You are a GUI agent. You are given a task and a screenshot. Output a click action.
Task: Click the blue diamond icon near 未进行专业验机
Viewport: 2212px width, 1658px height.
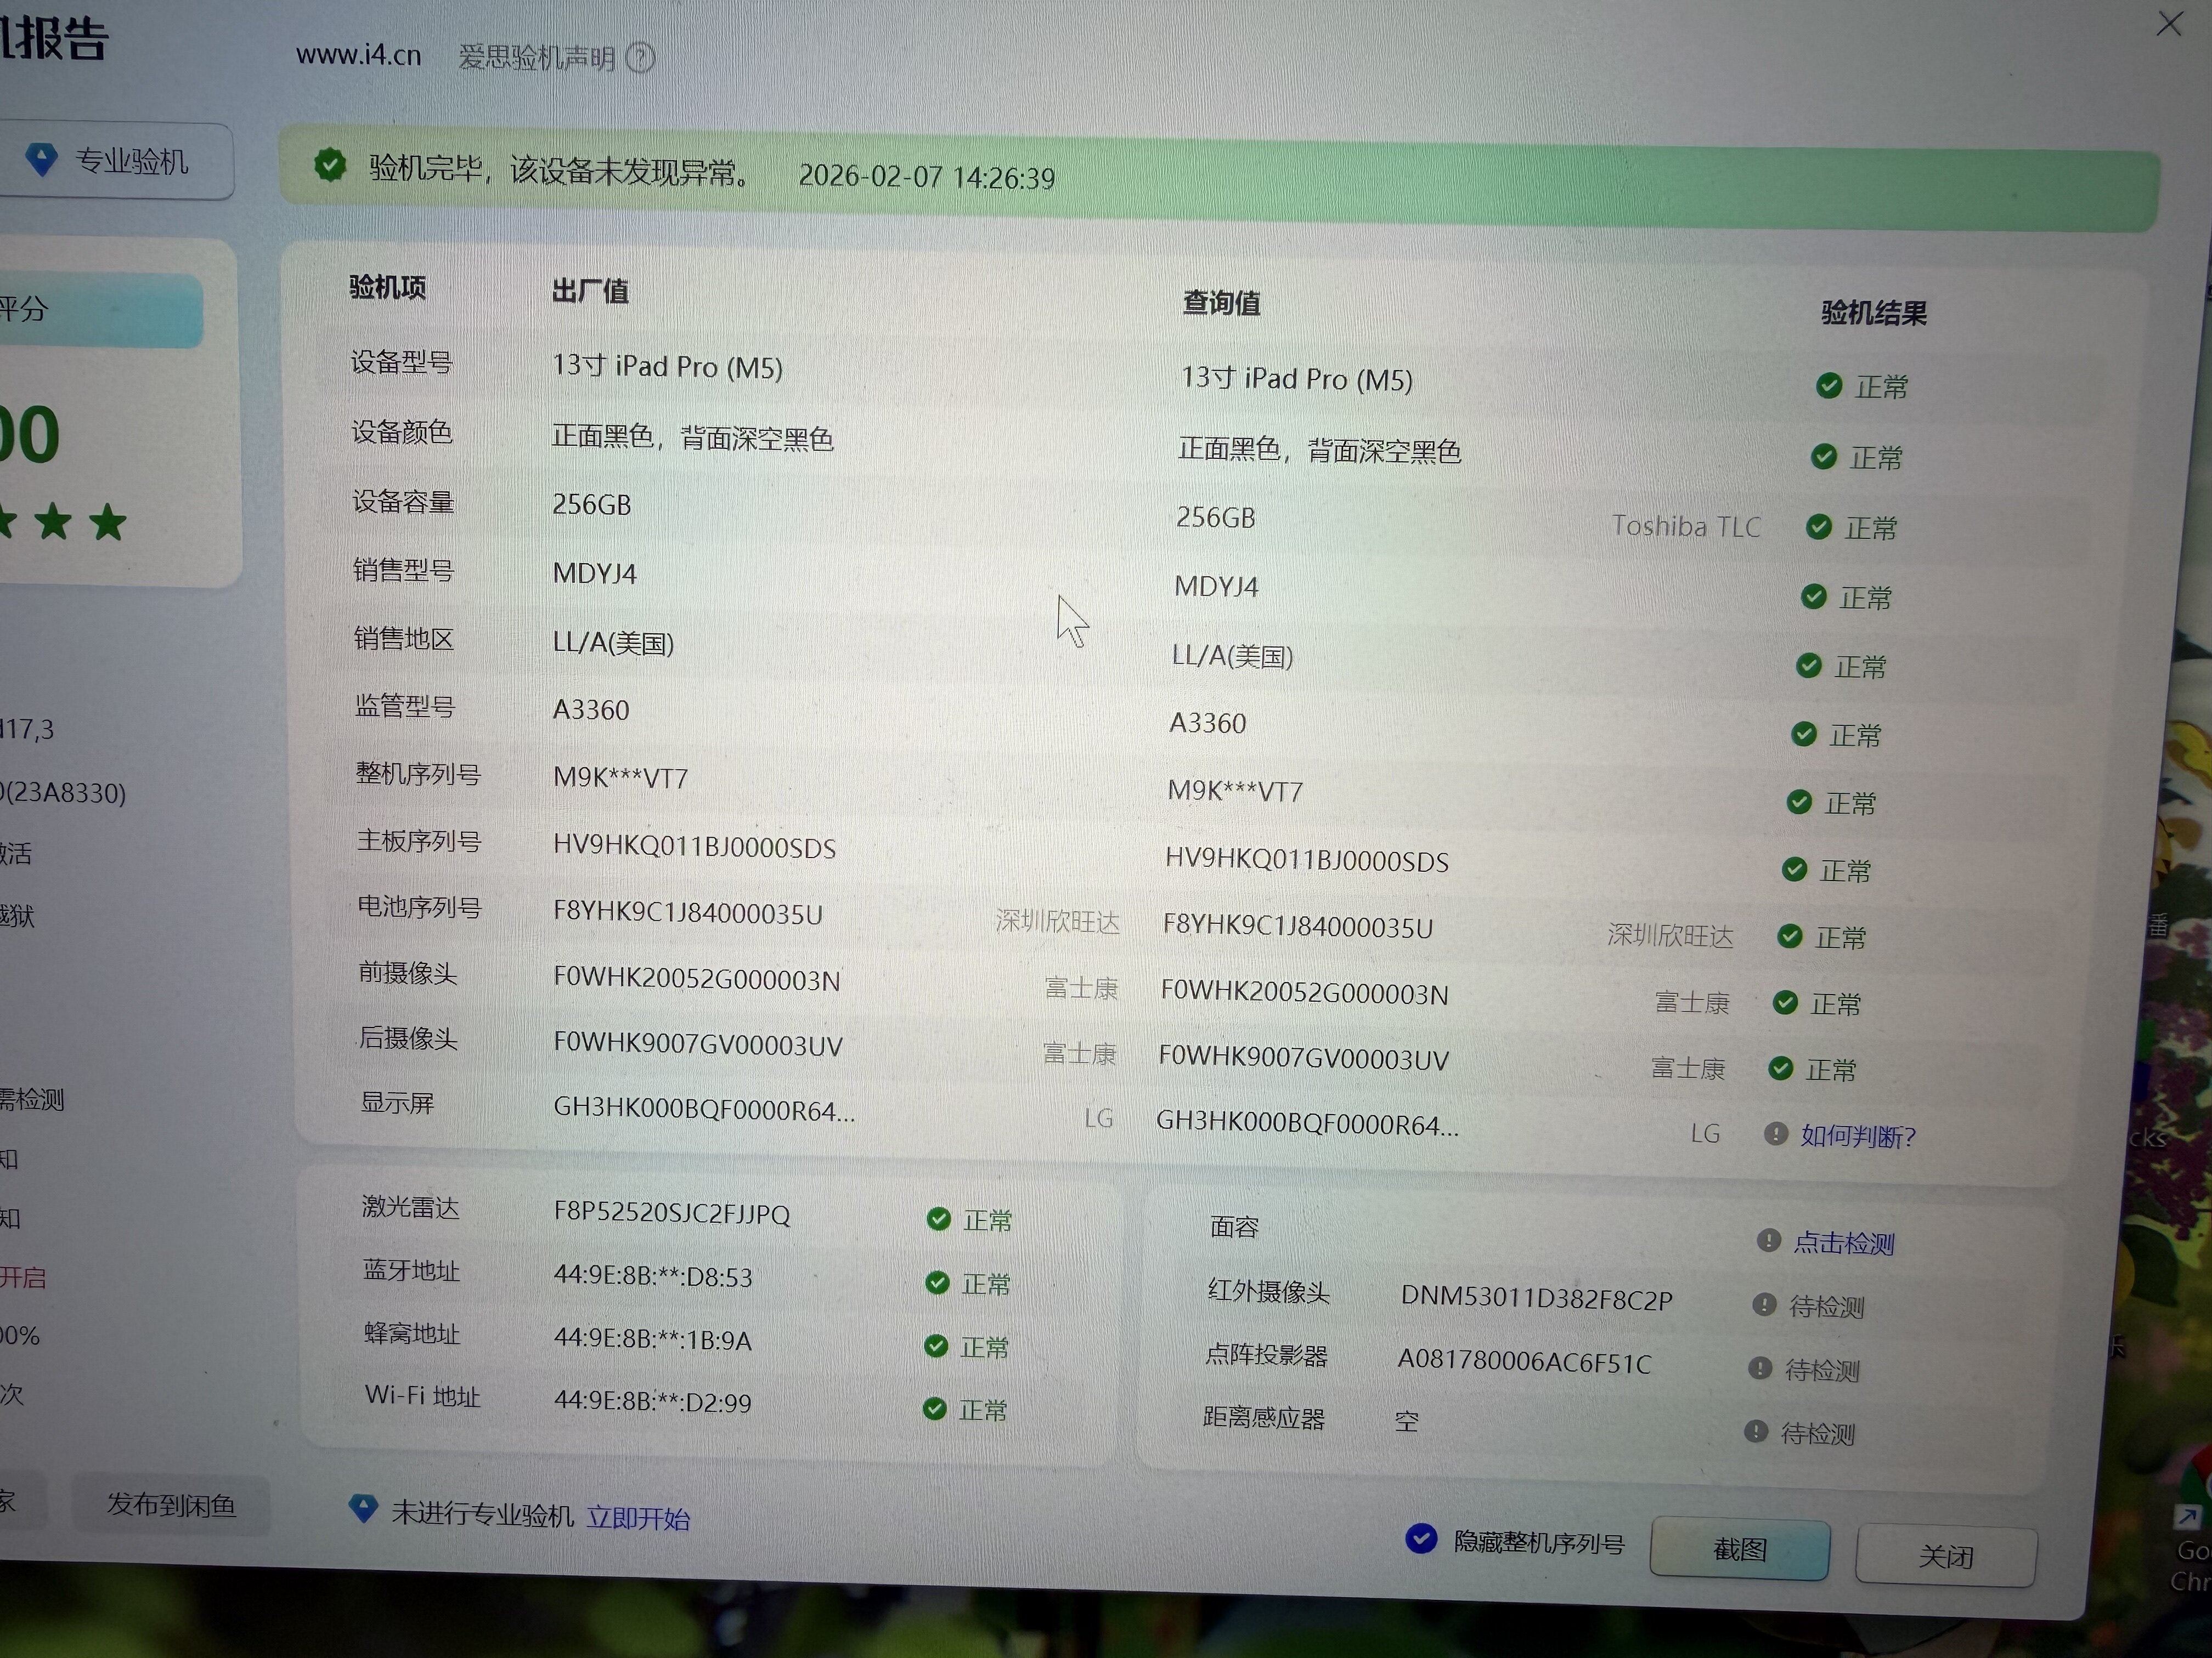pos(363,1508)
